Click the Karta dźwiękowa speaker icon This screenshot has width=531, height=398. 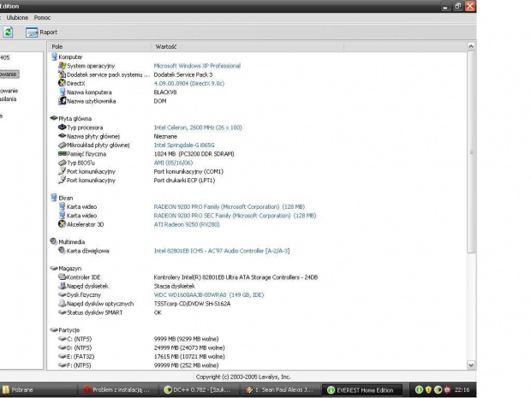pyautogui.click(x=62, y=251)
